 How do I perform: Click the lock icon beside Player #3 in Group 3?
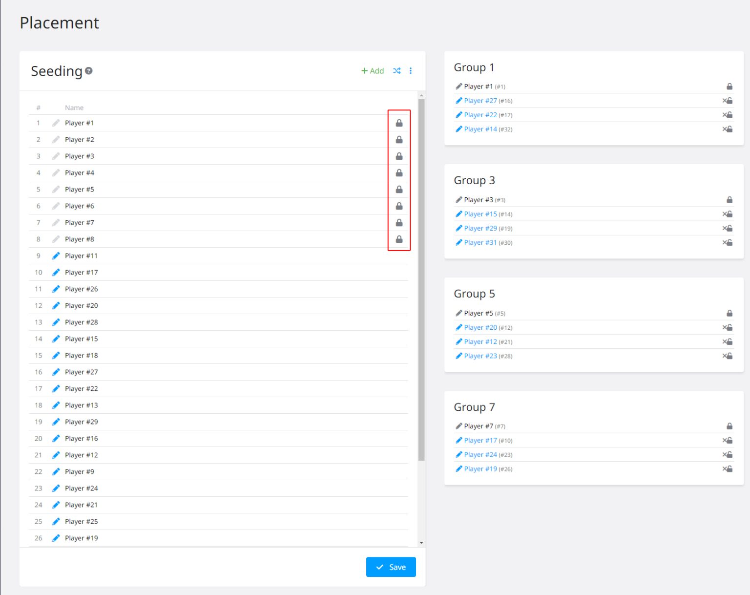tap(729, 199)
